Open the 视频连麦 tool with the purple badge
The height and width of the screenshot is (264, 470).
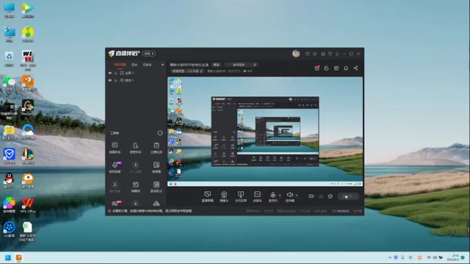click(x=115, y=167)
